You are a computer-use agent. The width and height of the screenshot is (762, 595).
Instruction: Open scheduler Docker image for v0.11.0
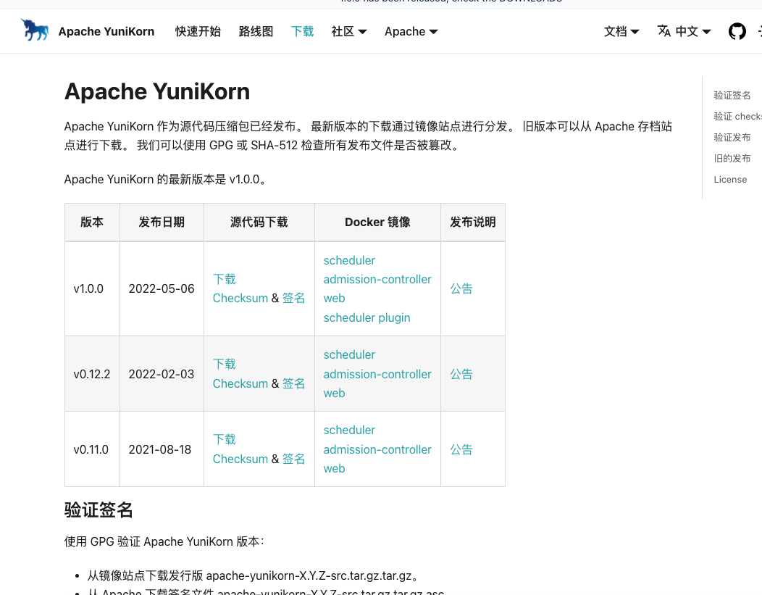click(349, 430)
